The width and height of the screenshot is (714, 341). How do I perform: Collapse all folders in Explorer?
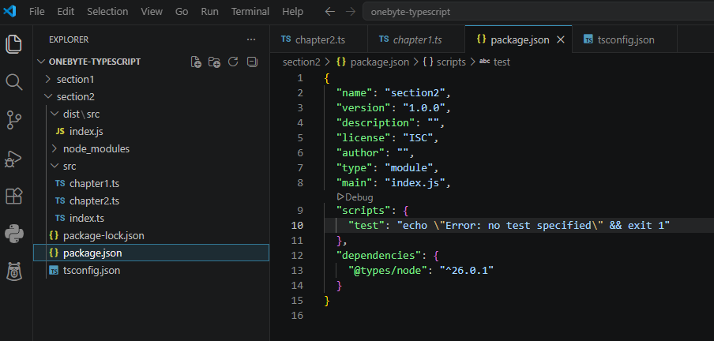click(252, 62)
